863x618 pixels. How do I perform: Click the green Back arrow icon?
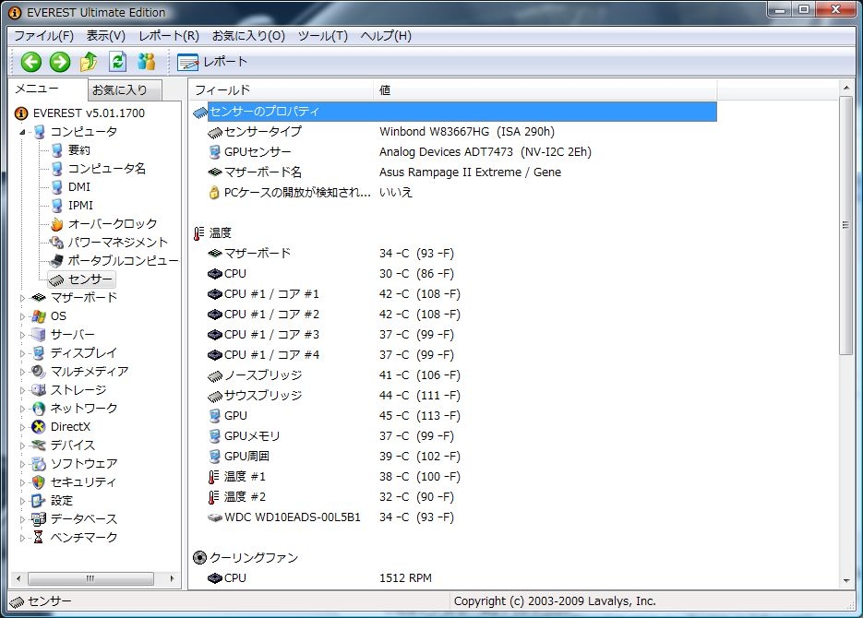coord(31,62)
